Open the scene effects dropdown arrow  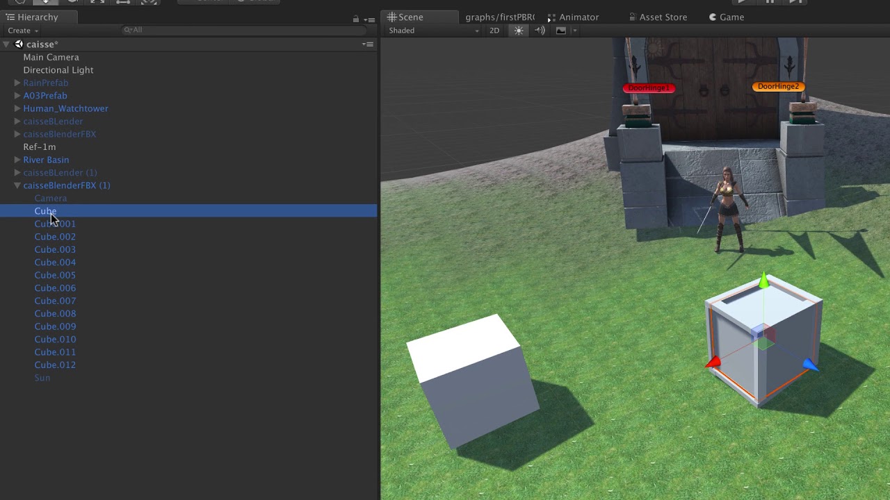[574, 31]
